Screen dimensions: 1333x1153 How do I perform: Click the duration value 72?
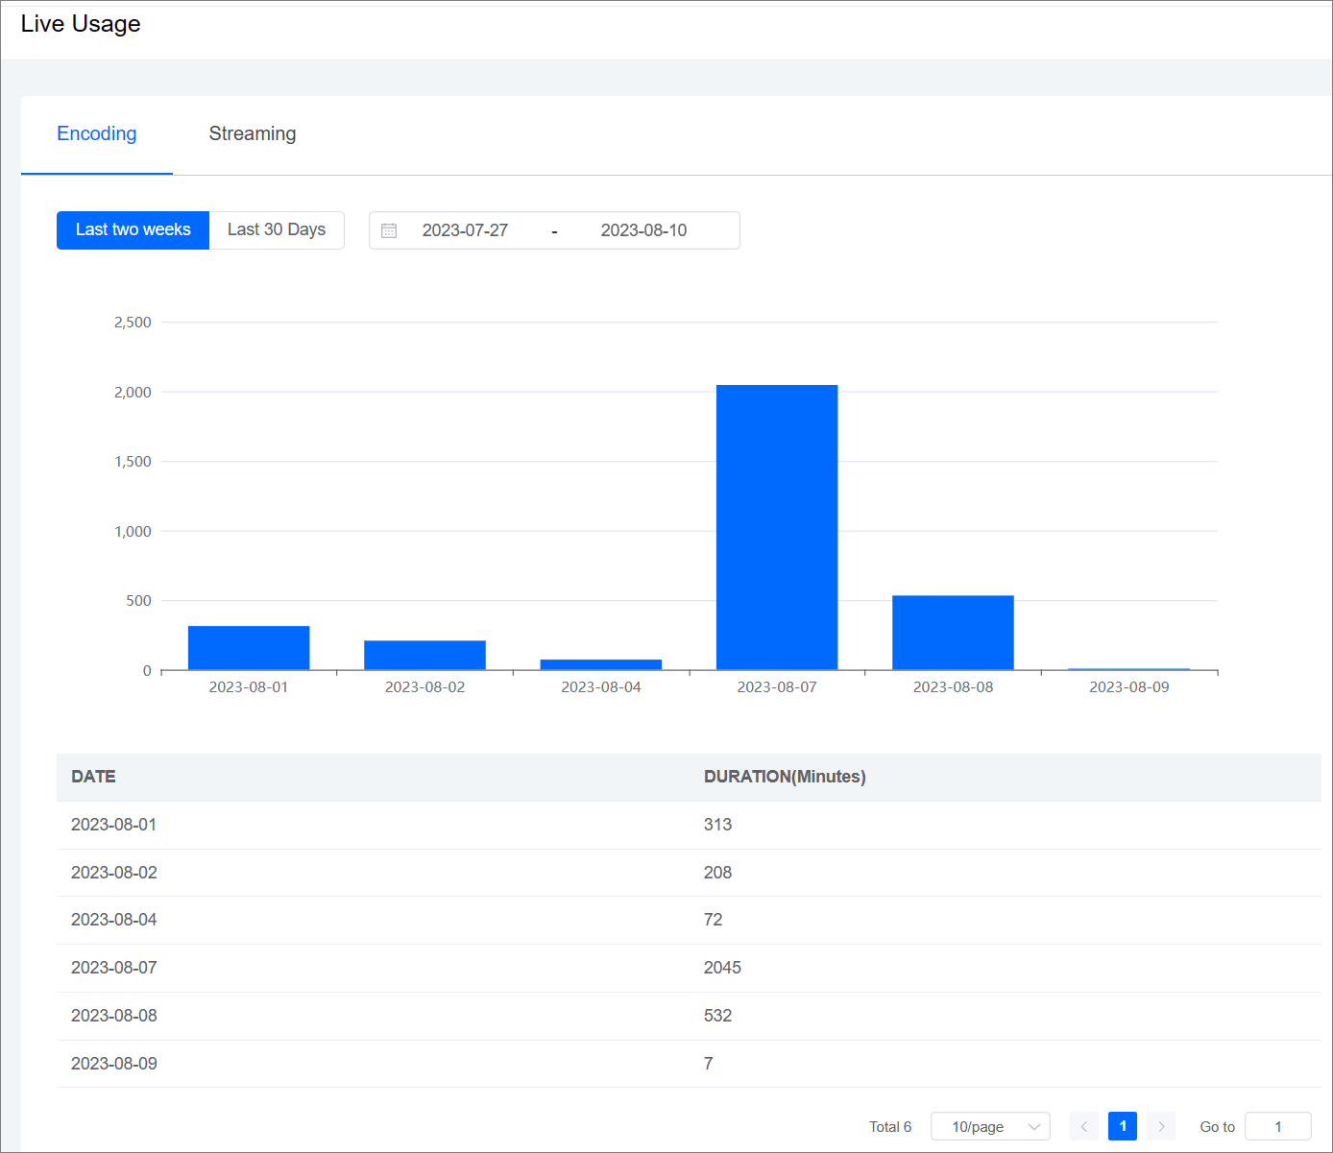[x=713, y=920]
